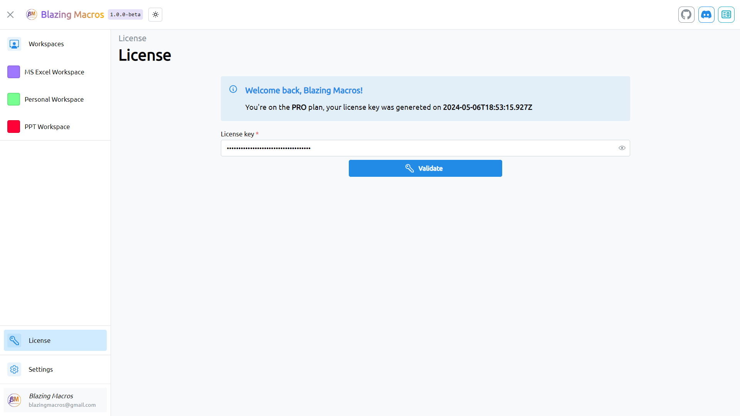Click the green Personal Workspace swatch

[x=13, y=99]
